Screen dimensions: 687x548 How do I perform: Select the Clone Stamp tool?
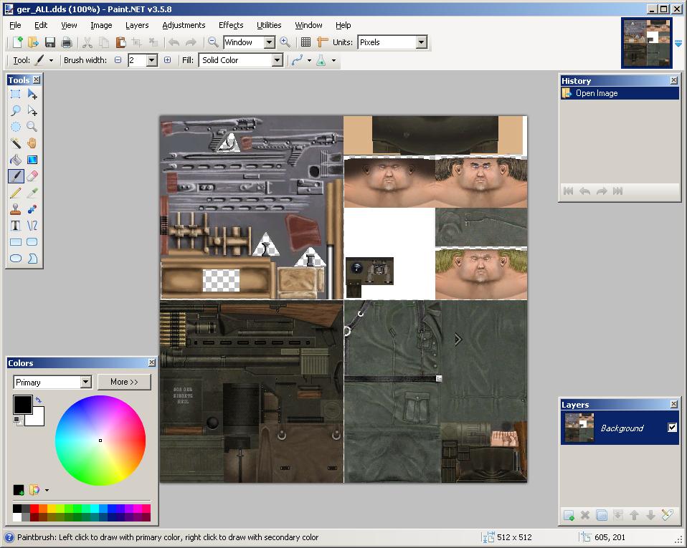(x=15, y=209)
